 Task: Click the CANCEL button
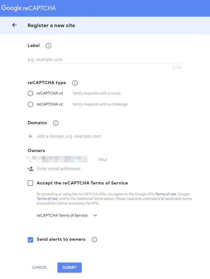[x=40, y=267]
